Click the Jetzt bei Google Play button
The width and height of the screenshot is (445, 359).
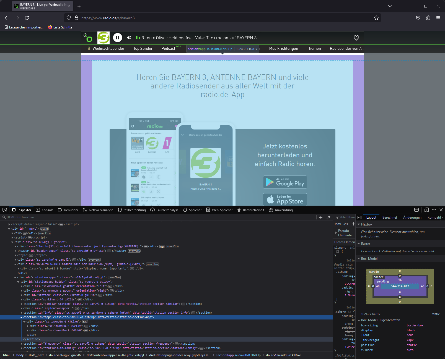pos(285,182)
